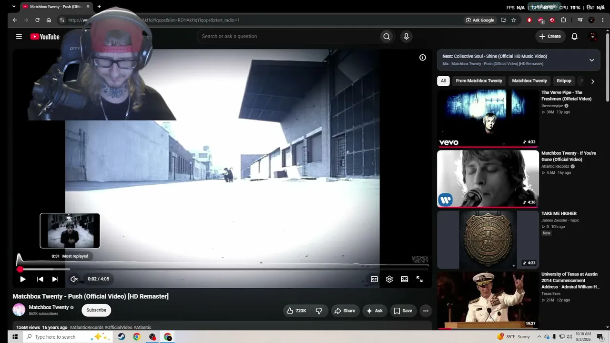The width and height of the screenshot is (610, 343).
Task: Like the video with 723K likes
Action: pyautogui.click(x=296, y=311)
